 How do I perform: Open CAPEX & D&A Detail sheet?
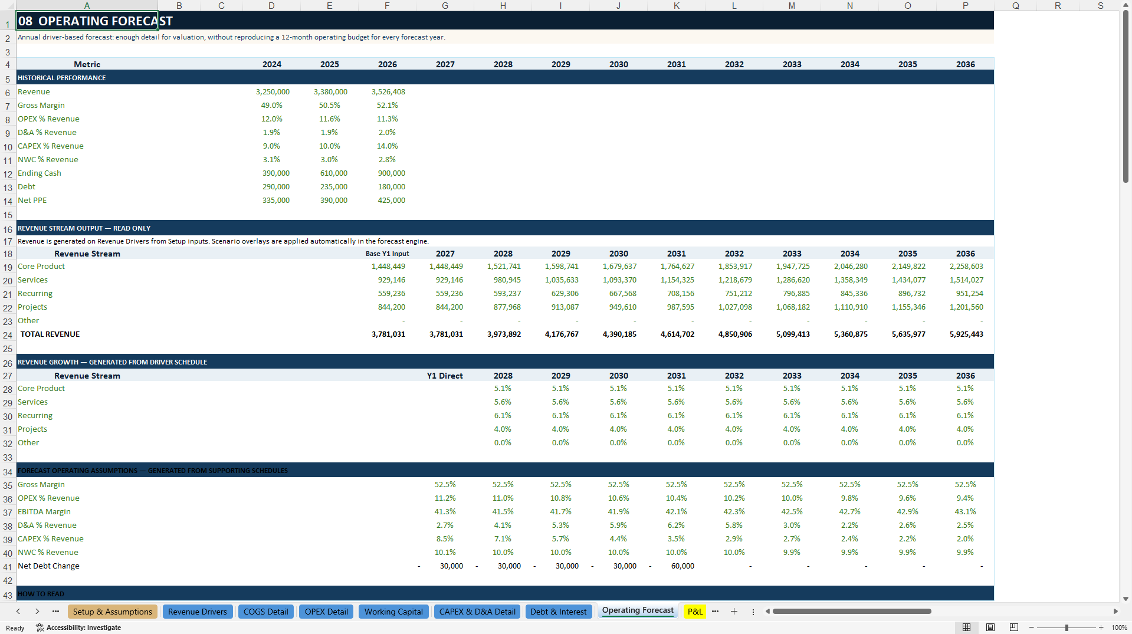pyautogui.click(x=477, y=612)
